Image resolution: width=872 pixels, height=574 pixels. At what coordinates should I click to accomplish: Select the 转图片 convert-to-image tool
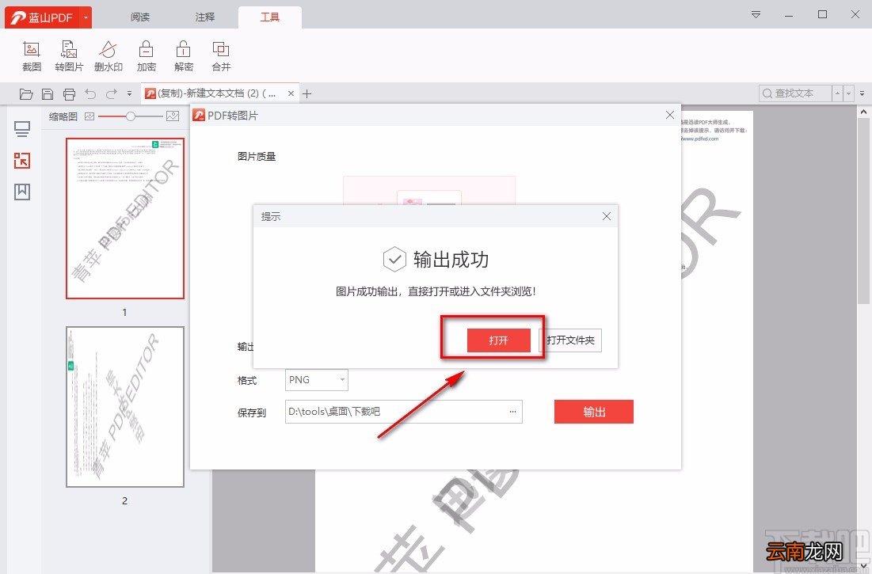69,56
